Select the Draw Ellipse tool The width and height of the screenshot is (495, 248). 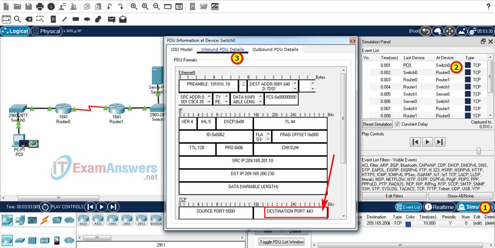87,19
